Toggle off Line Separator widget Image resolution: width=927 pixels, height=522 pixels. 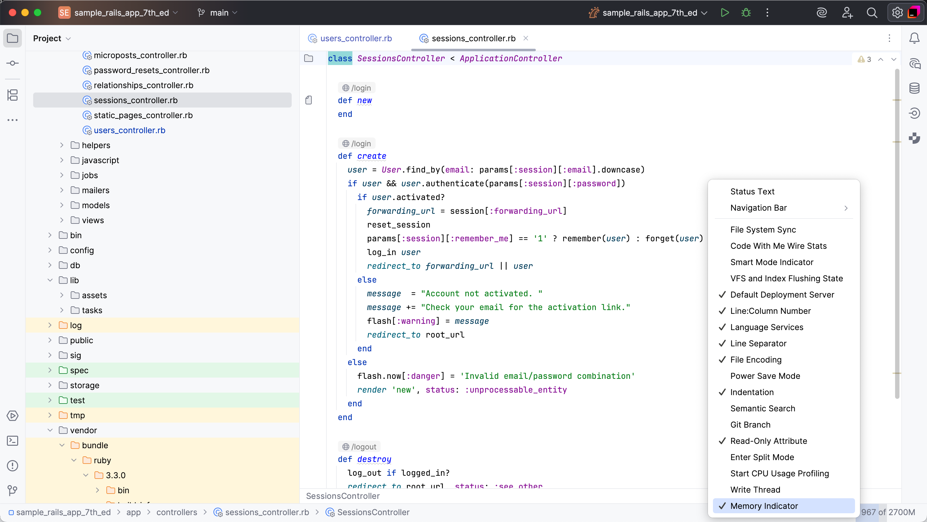tap(758, 343)
